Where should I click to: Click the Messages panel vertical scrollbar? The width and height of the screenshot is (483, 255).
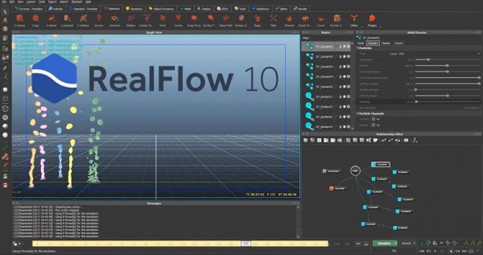(298, 222)
